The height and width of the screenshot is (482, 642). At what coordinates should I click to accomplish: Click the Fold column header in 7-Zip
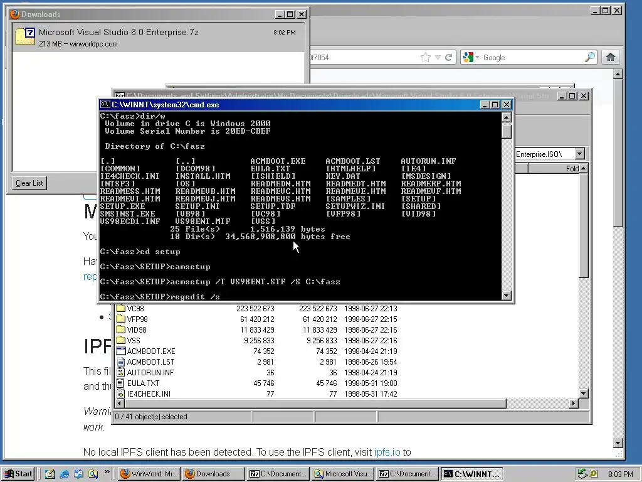click(554, 168)
